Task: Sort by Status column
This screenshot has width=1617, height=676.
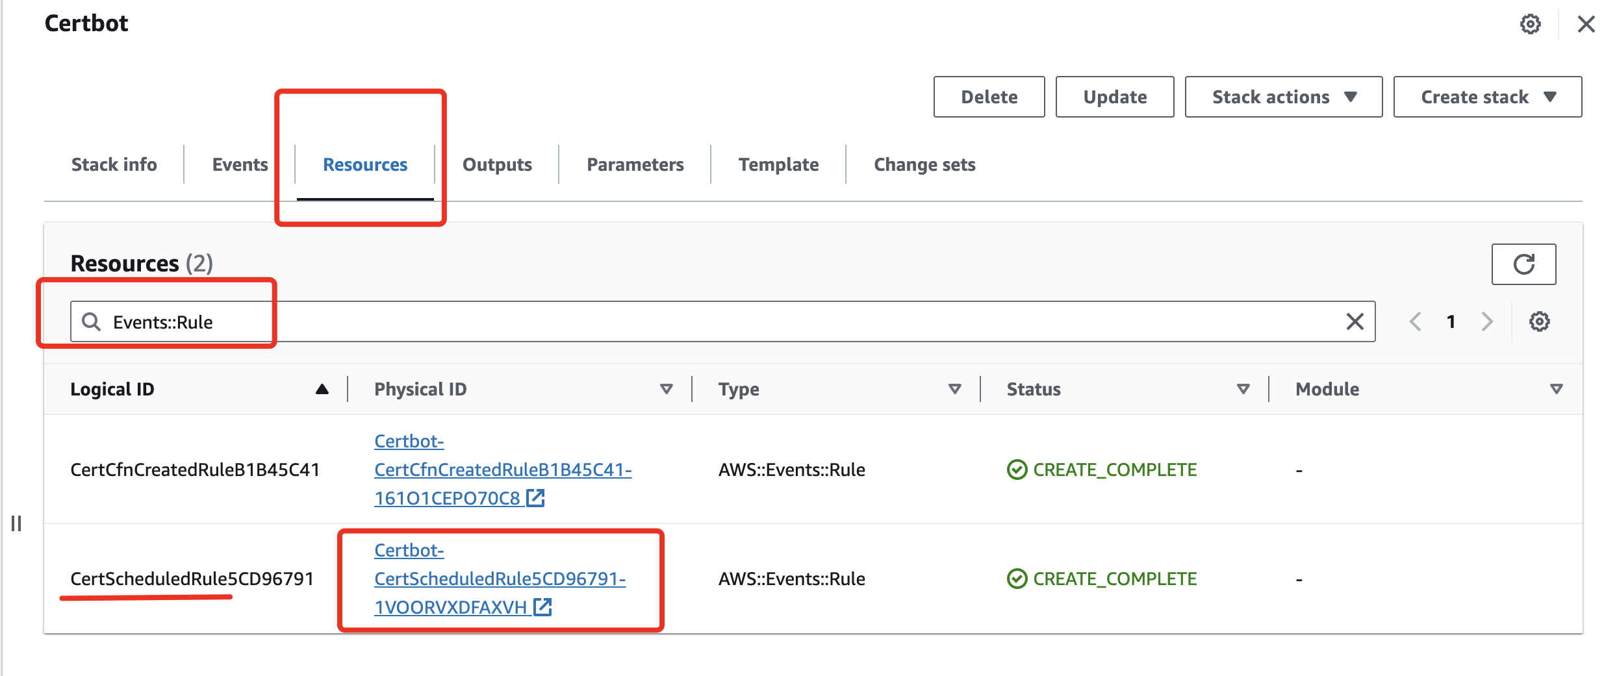Action: (1243, 389)
